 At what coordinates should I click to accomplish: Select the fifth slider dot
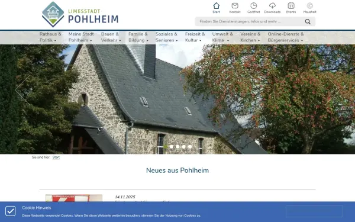pyautogui.click(x=190, y=147)
